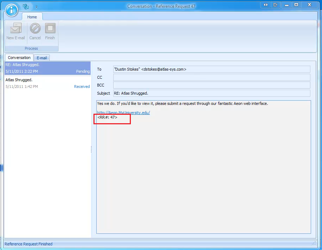The width and height of the screenshot is (322, 250).
Task: Click the left-right arrows icon in the title bar
Action: (265, 5)
